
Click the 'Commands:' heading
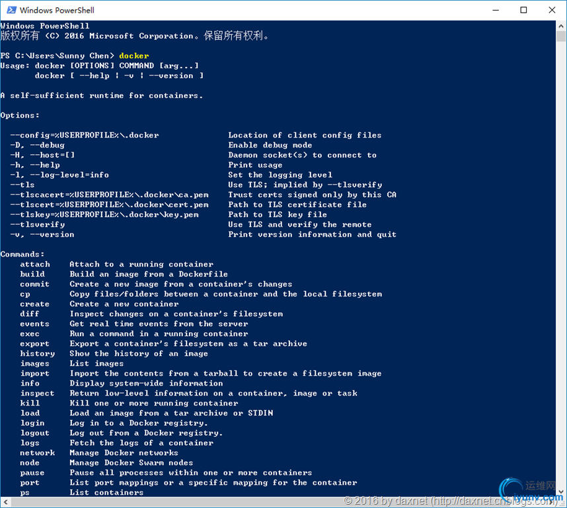(x=22, y=255)
